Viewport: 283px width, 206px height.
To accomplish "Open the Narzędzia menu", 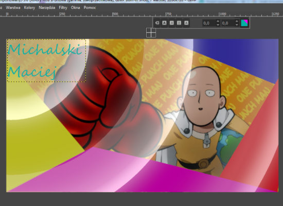I will pos(47,8).
